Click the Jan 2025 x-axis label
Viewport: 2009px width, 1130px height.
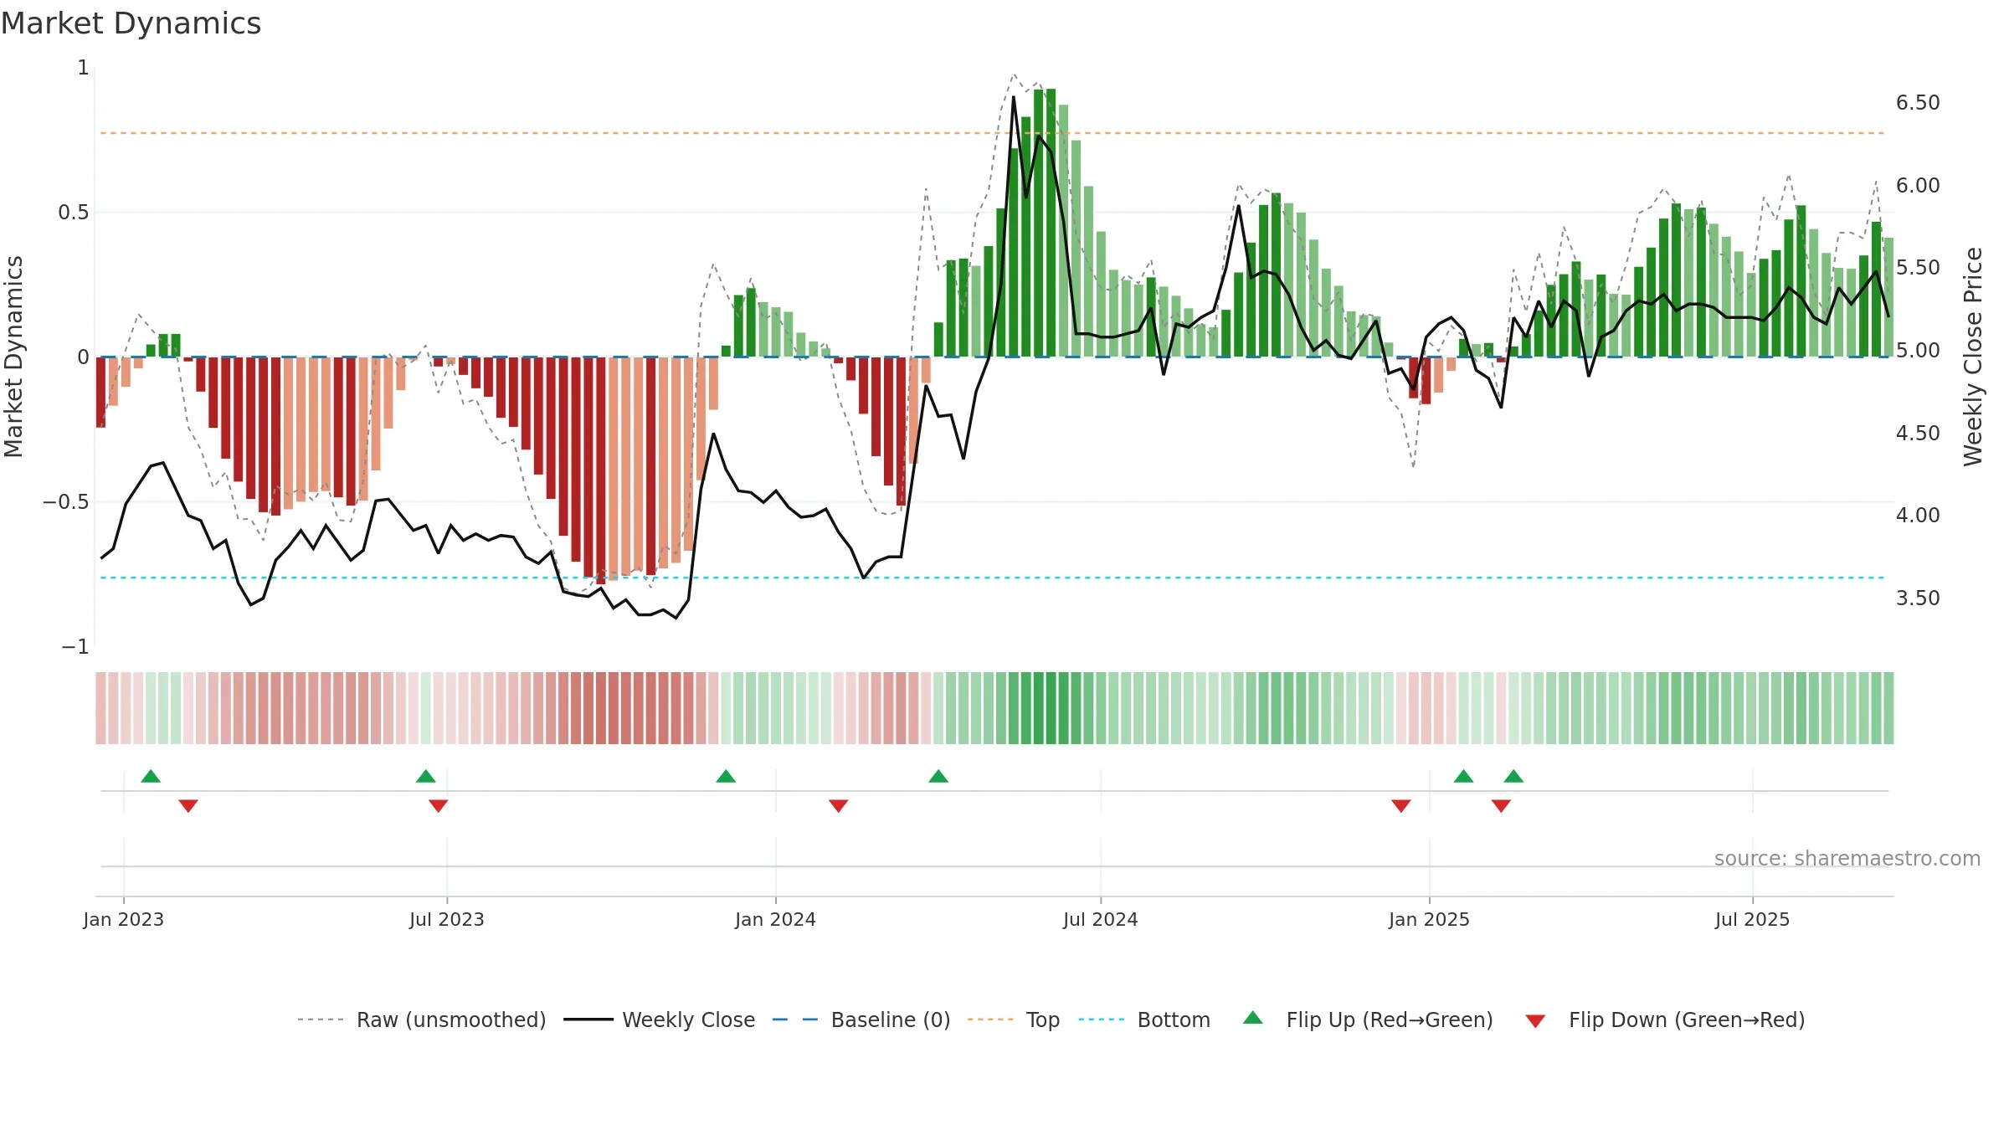(x=1430, y=919)
